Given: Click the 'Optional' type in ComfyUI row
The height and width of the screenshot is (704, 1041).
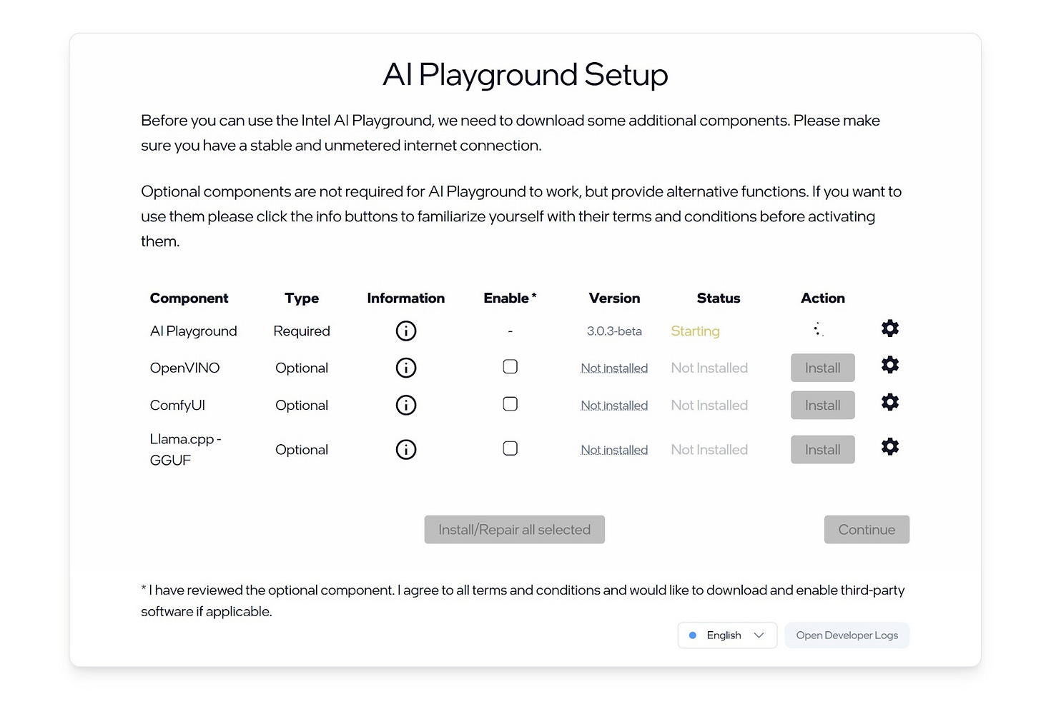Looking at the screenshot, I should point(302,406).
